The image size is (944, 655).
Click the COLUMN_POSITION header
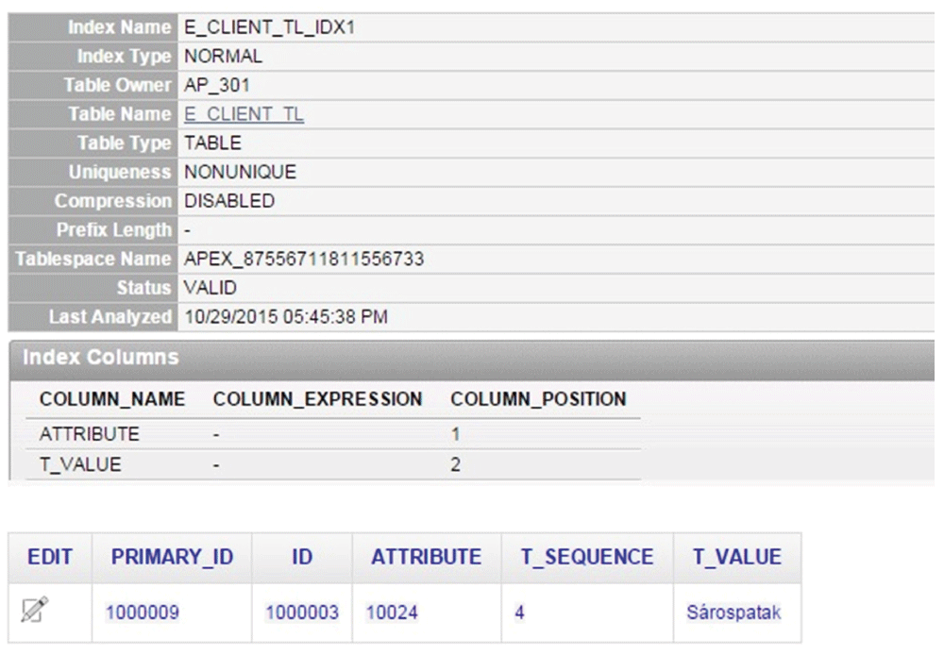coord(538,399)
